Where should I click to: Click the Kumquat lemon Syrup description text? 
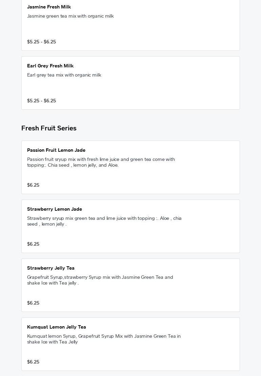(104, 339)
